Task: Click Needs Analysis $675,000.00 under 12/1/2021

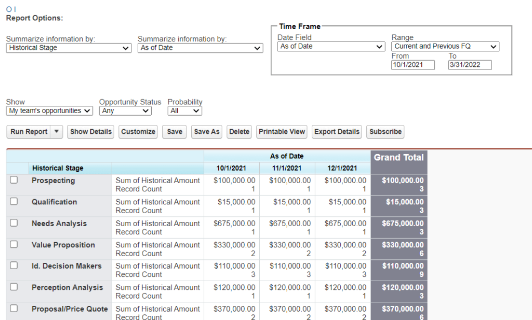Action: (345, 224)
